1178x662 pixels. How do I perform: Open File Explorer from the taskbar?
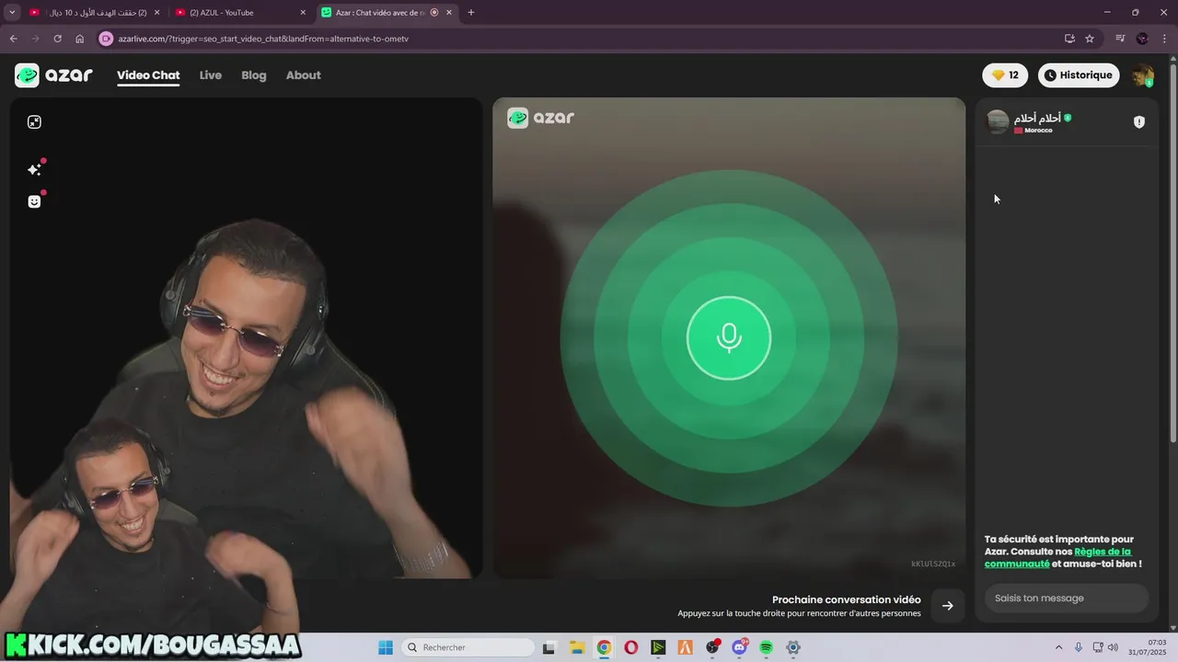coord(577,647)
